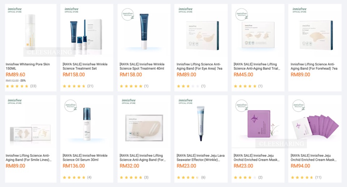Open the Anti-Aging Band For Eye Area image
Image resolution: width=347 pixels, height=187 pixels.
[x=202, y=35]
